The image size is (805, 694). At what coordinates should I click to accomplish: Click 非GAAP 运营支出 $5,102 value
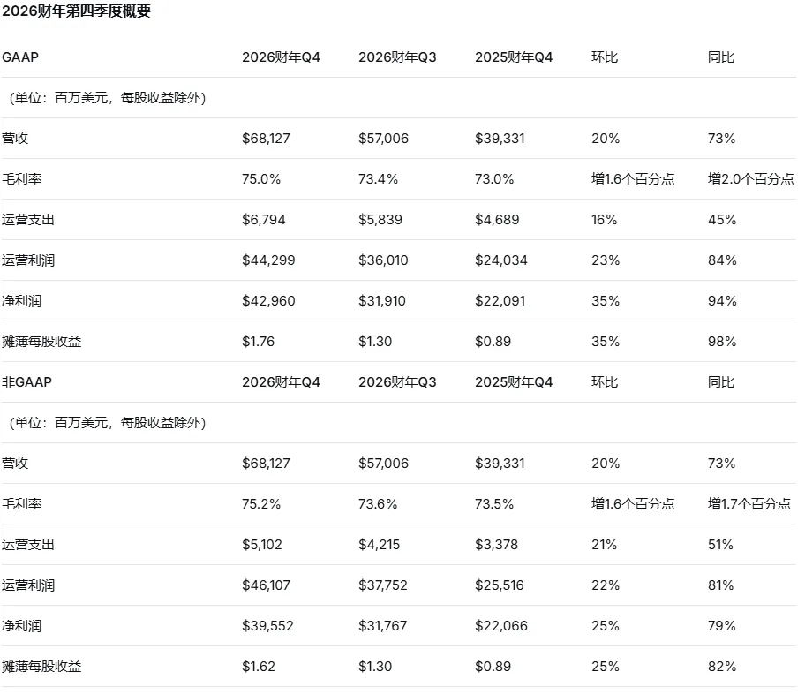coord(262,544)
